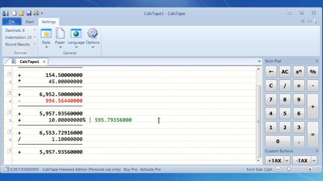The height and width of the screenshot is (181, 323).
Task: Click the plus button on Num Pad
Action: click(313, 107)
